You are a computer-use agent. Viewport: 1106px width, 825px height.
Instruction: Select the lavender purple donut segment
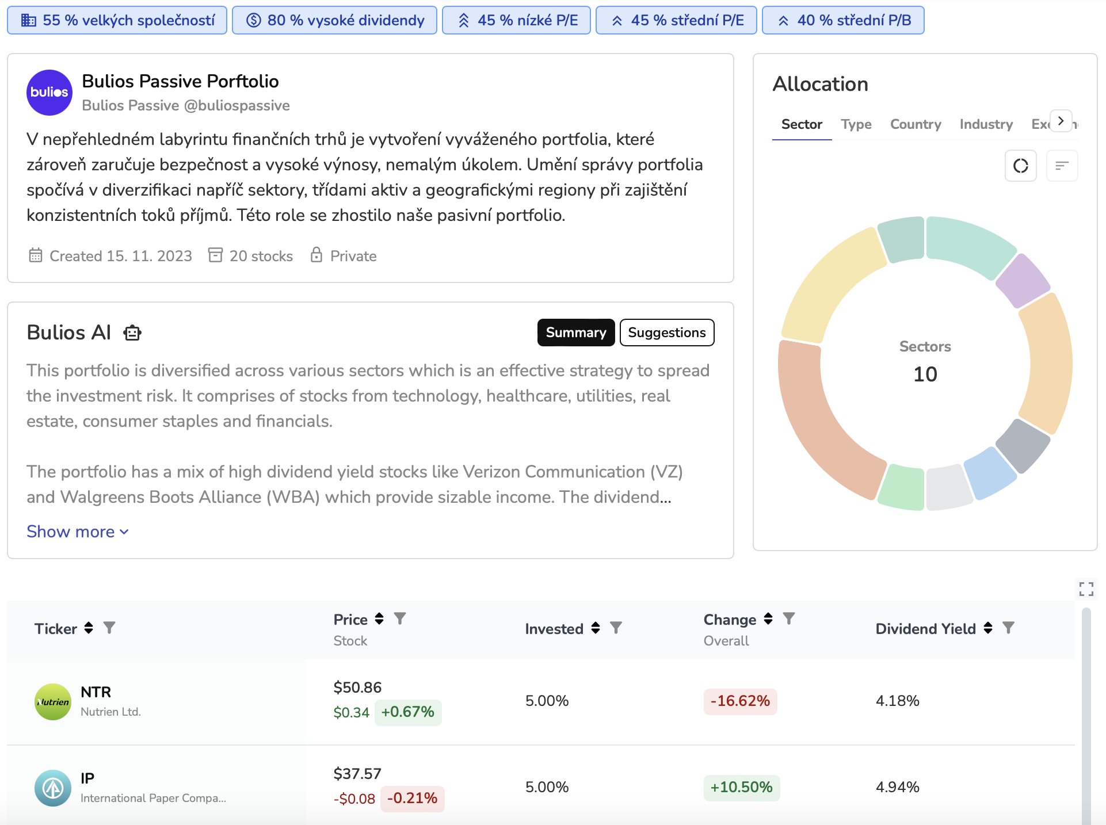(x=1023, y=280)
